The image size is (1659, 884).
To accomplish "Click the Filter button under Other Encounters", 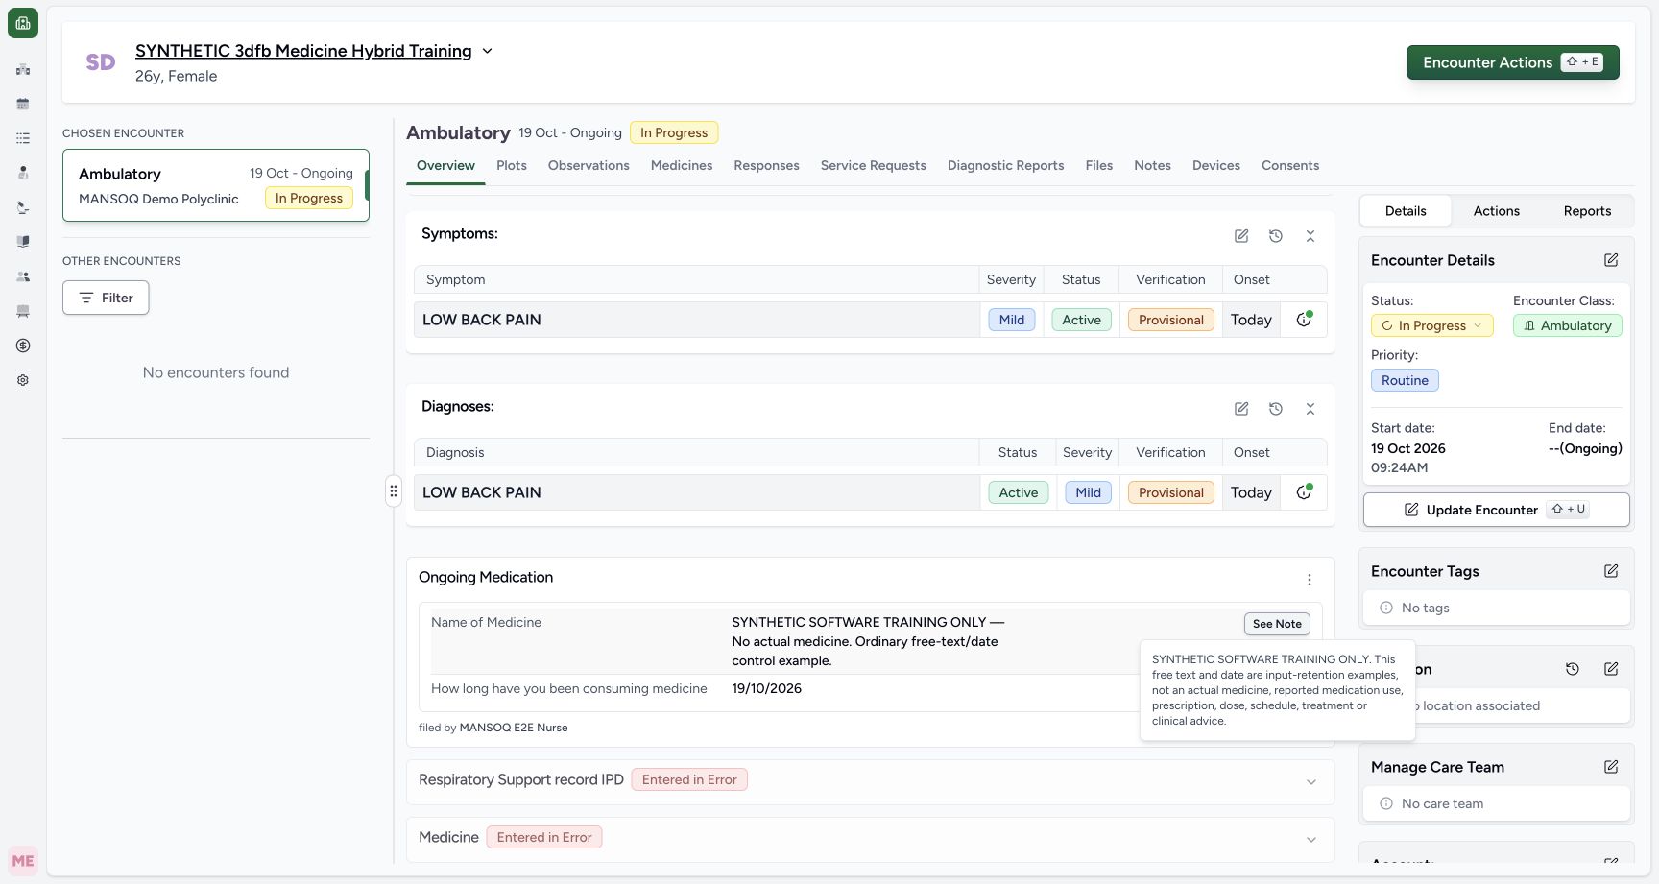I will (x=106, y=298).
